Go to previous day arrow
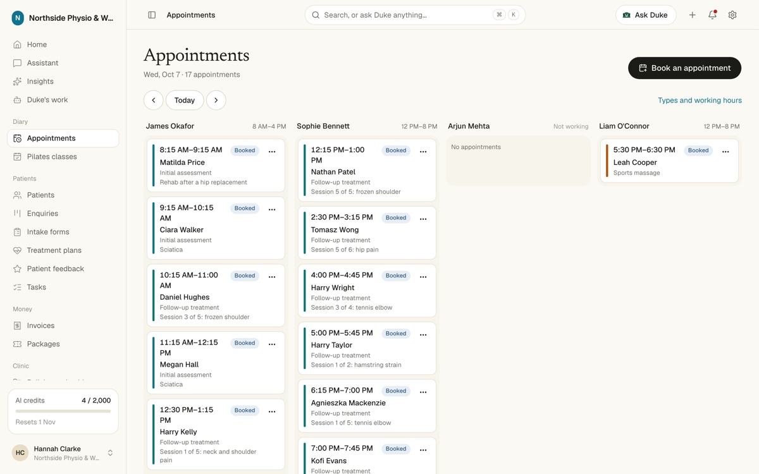Image resolution: width=759 pixels, height=474 pixels. click(153, 100)
